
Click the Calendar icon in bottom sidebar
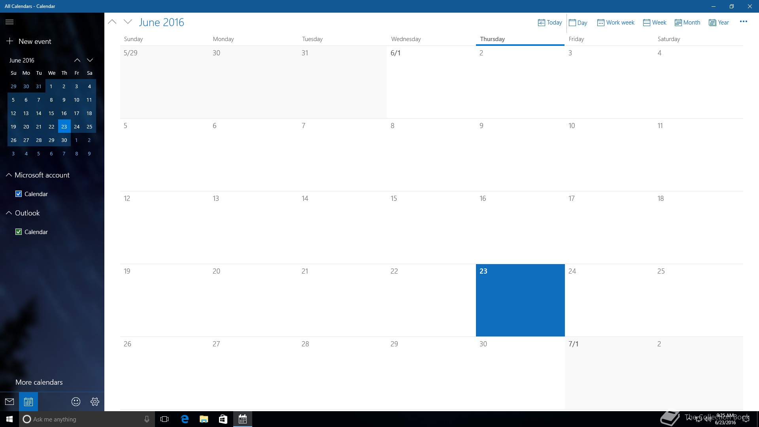pos(28,402)
